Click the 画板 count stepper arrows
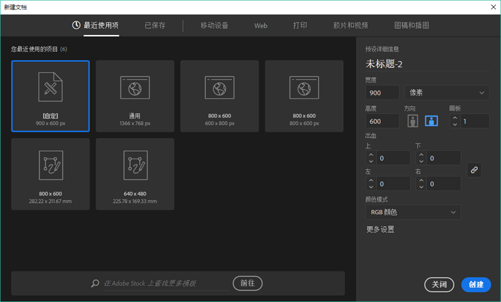The width and height of the screenshot is (501, 302). click(x=454, y=121)
